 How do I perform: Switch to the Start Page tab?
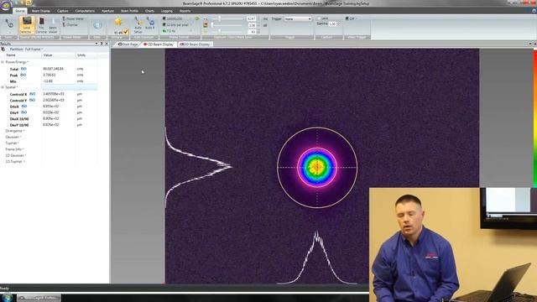click(128, 44)
